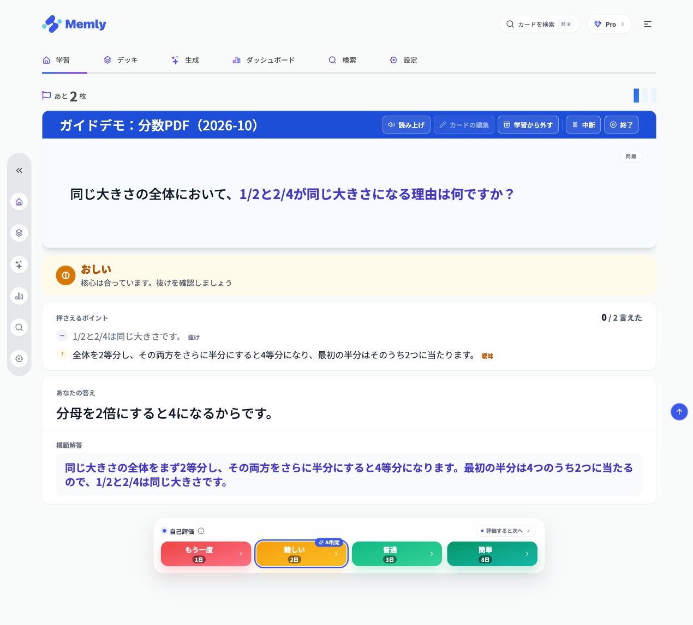Open the 検索 tab
Viewport: 693px width, 625px height.
(342, 60)
